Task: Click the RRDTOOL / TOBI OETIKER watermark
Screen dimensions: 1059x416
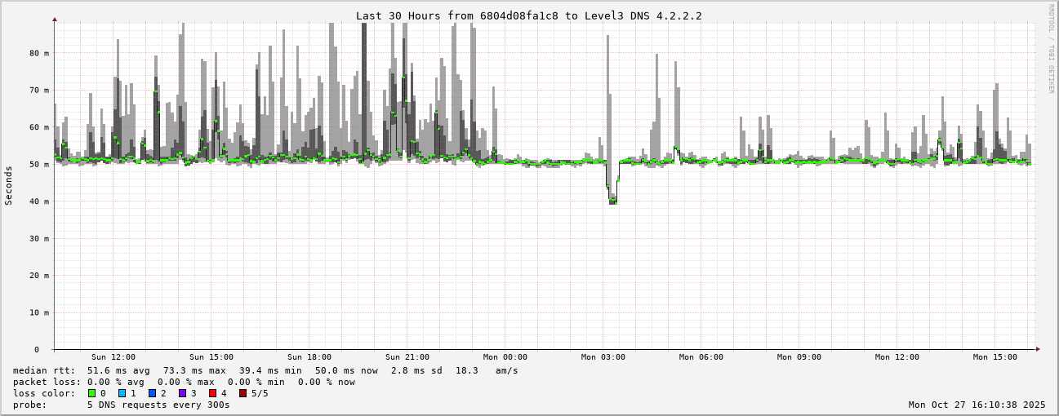Action: pos(1051,48)
